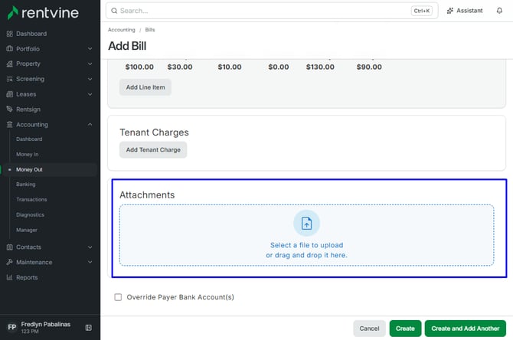Click the Accounting bank icon
Screen dimensions: 513x340
coord(9,125)
